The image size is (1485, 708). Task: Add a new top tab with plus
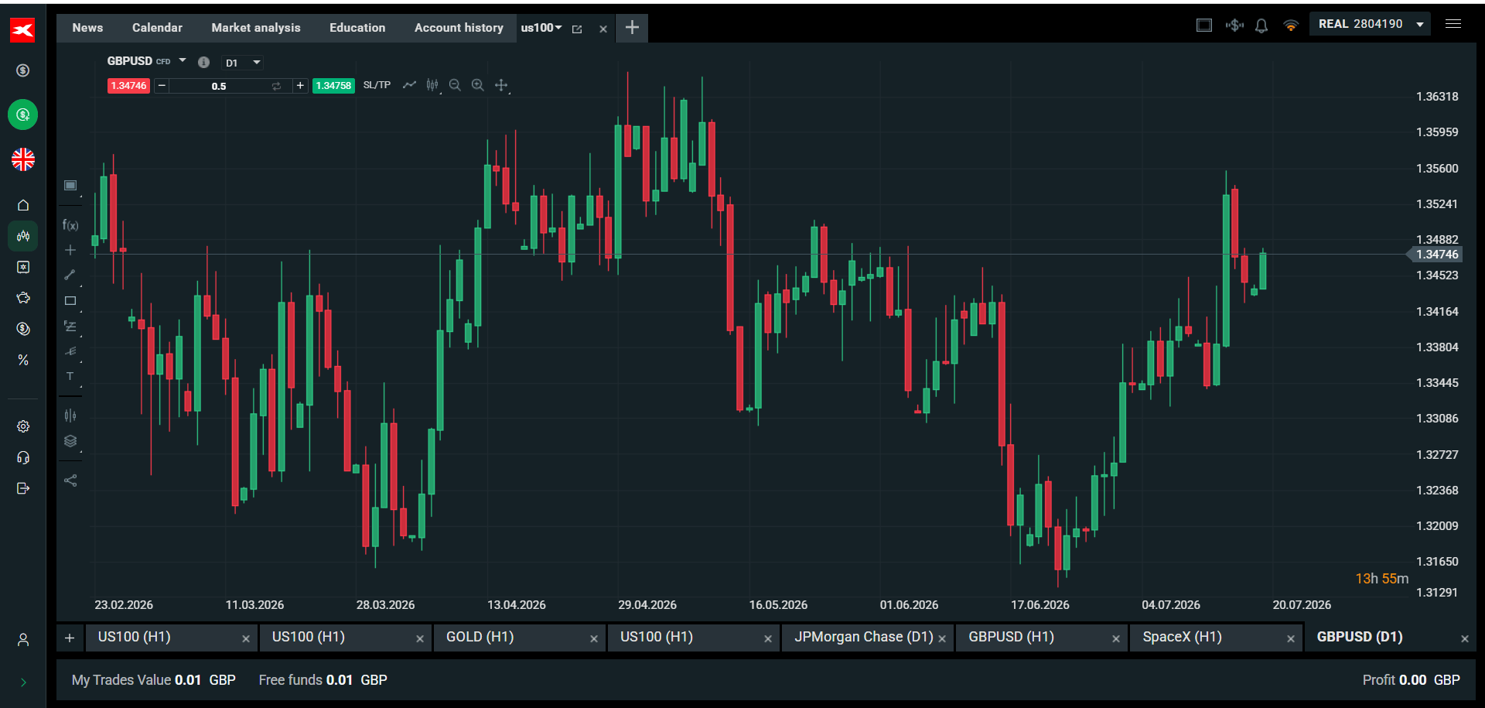[x=632, y=28]
